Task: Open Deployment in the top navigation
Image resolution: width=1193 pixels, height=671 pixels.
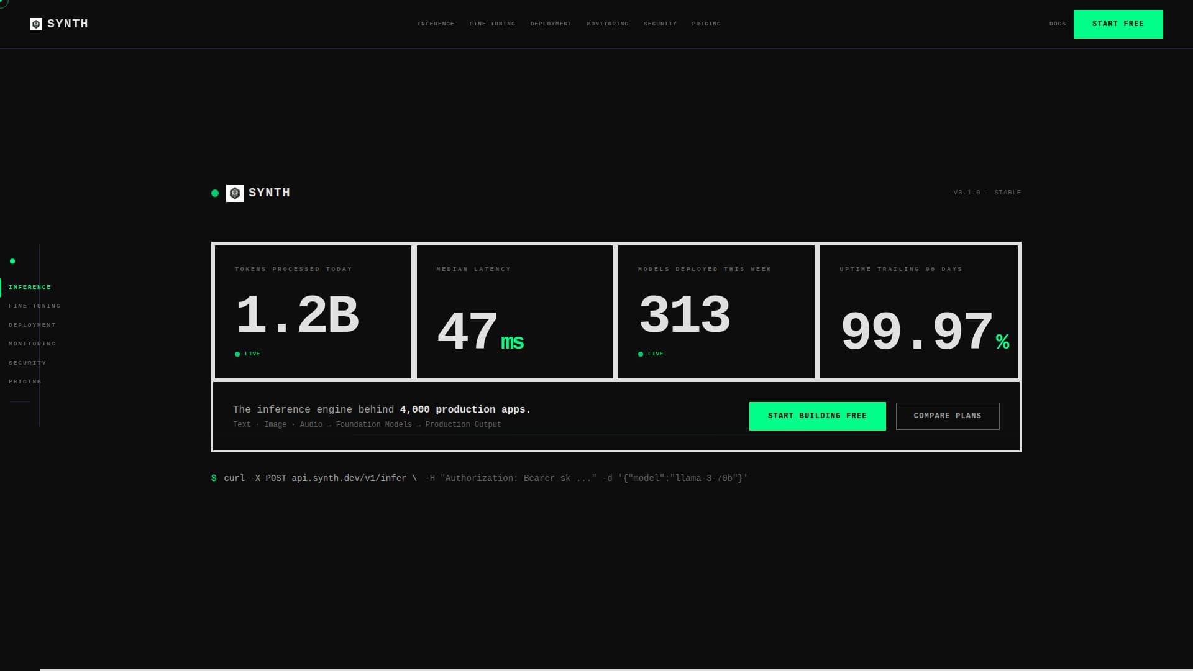Action: coord(551,24)
